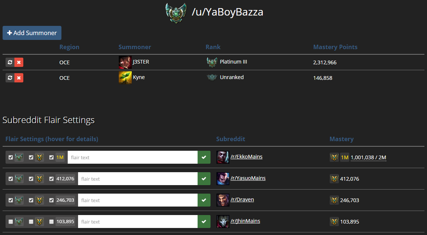Enable mastery icon checkbox for JhinMains
This screenshot has height=235, width=427.
pos(31,222)
